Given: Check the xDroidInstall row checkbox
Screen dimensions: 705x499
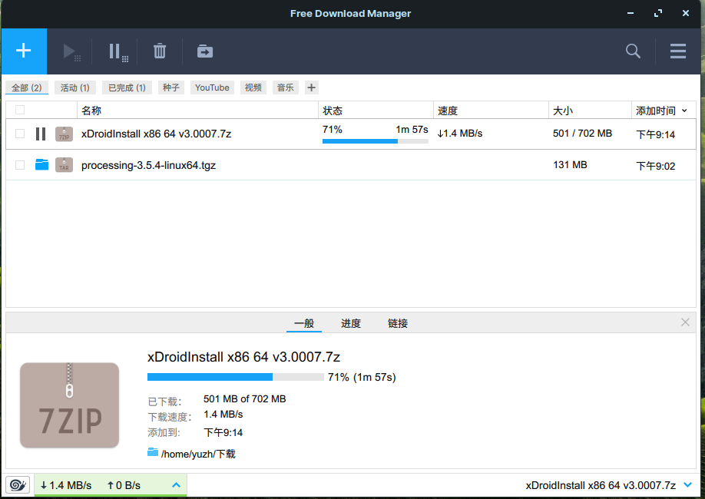Looking at the screenshot, I should pos(20,134).
